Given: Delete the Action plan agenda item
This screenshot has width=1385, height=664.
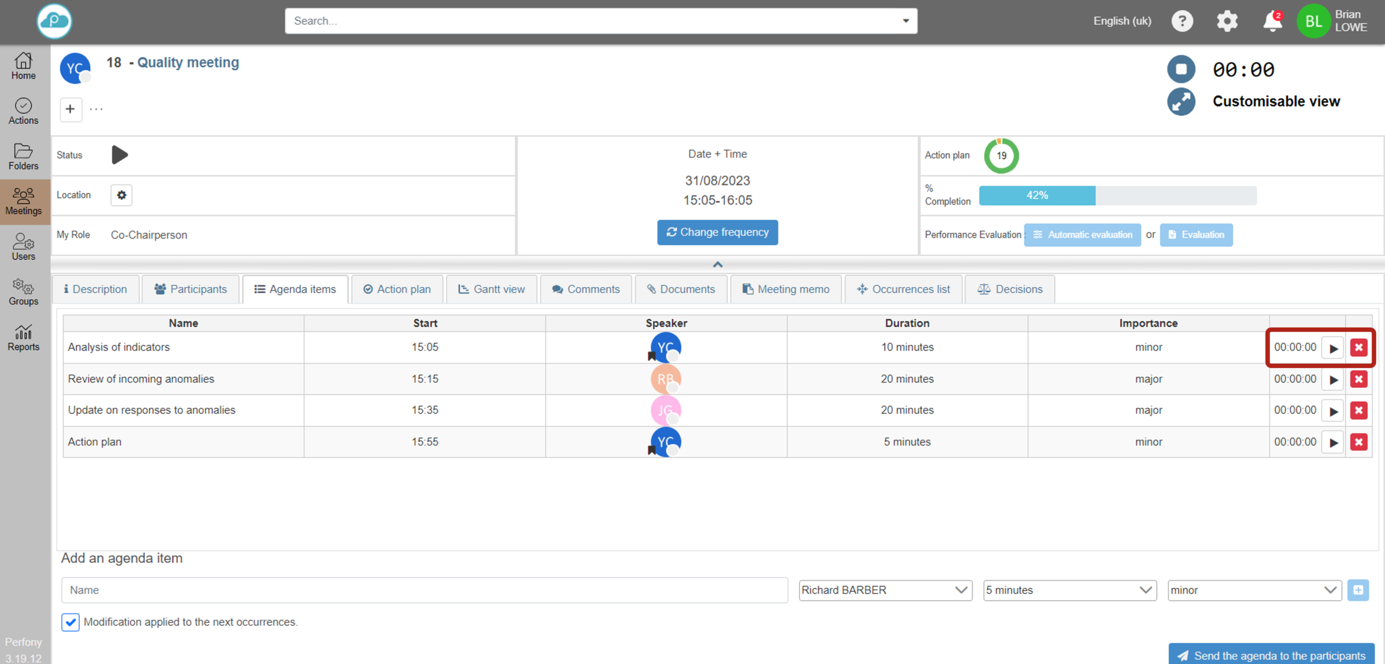Looking at the screenshot, I should 1359,442.
